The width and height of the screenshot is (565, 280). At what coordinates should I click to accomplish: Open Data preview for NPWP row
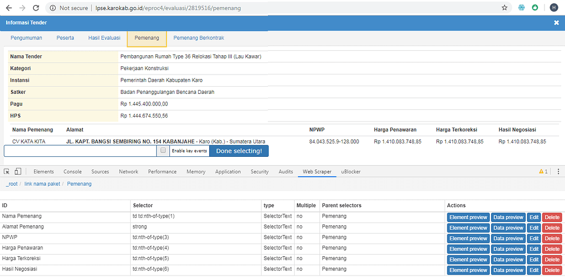coord(508,238)
